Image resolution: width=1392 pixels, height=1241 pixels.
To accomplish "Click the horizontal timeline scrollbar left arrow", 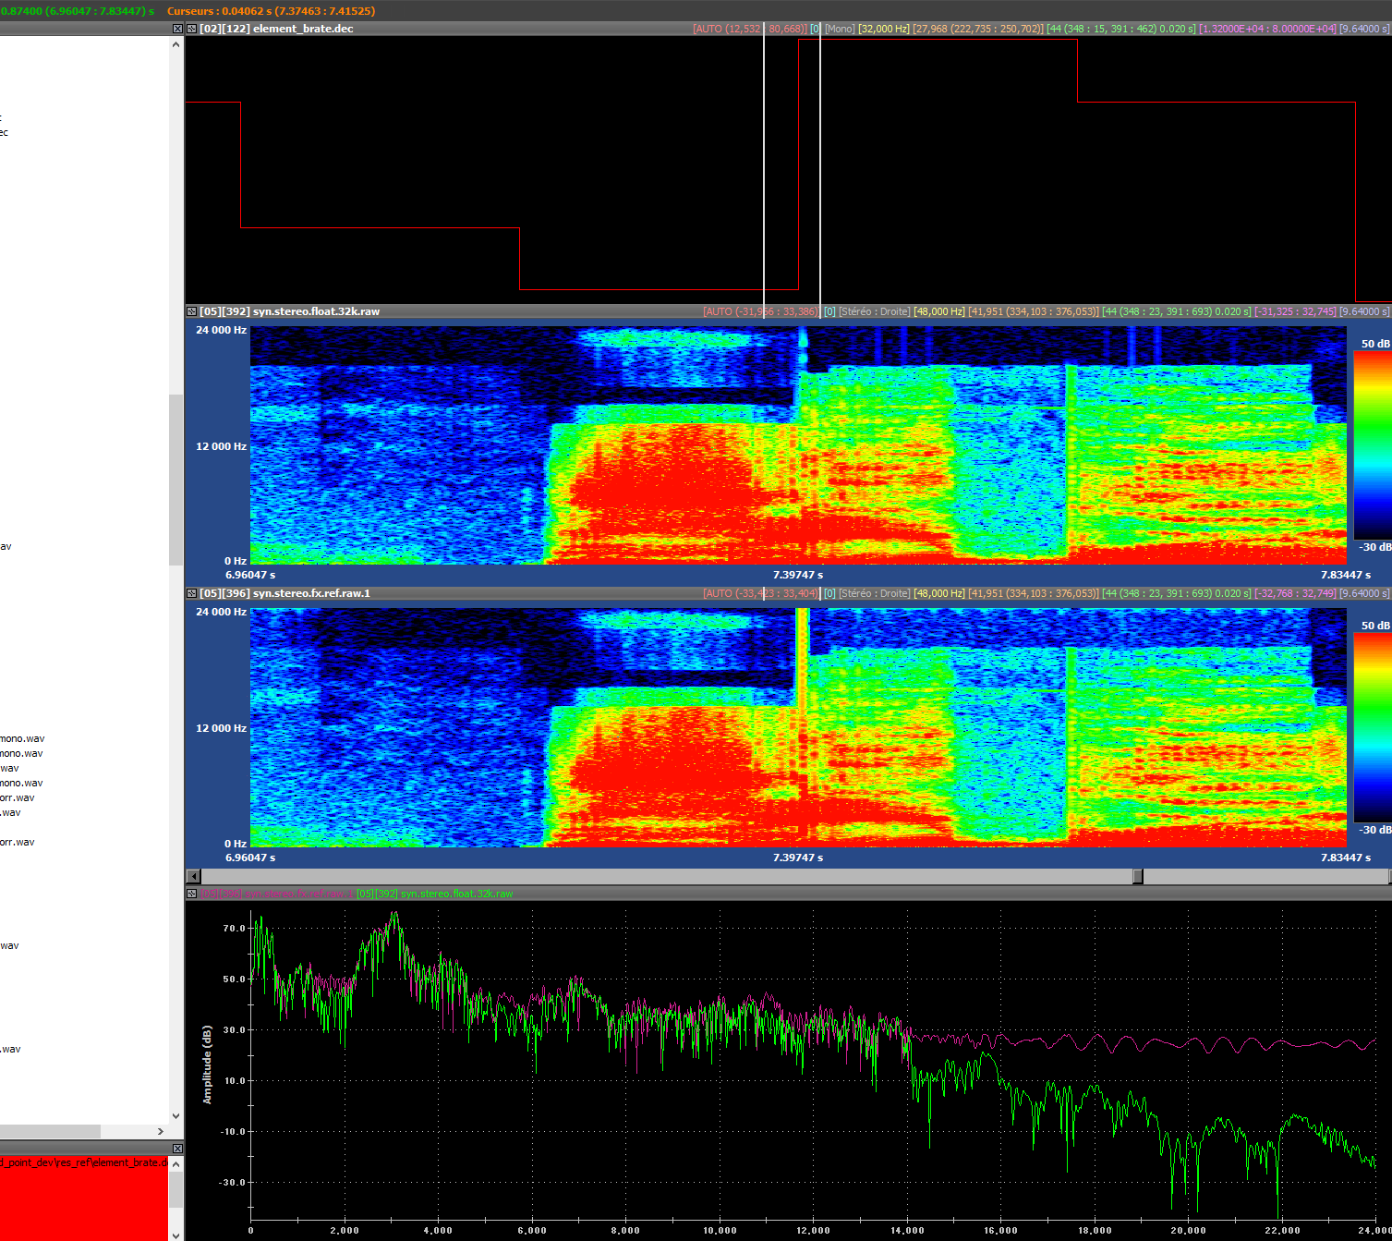I will (193, 876).
